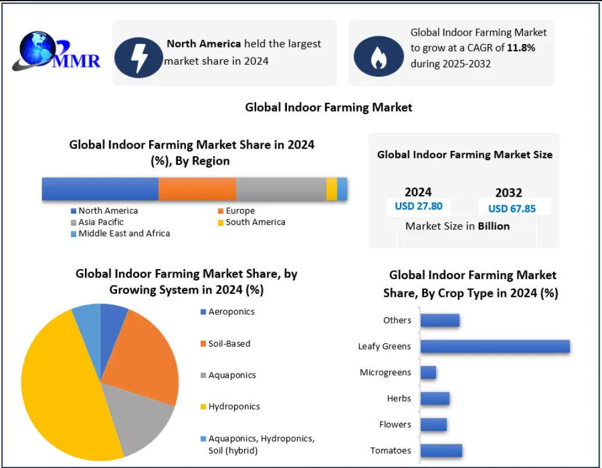Click the Tomatoes bar in crop chart
602x468 pixels.
(x=441, y=450)
